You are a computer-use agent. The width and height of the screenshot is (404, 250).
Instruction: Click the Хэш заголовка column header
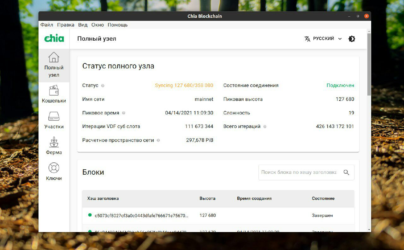[x=103, y=198]
